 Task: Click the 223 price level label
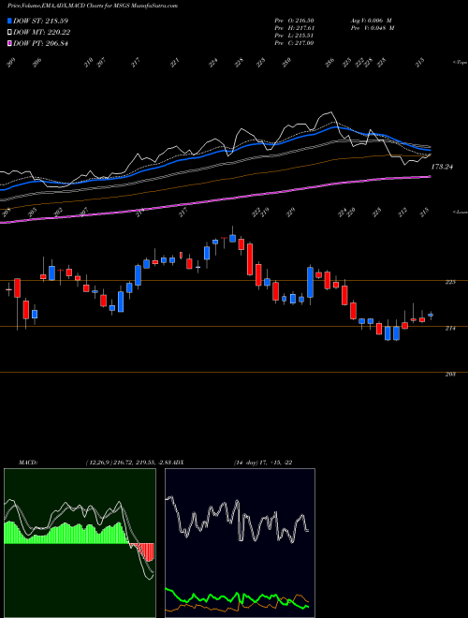[450, 282]
